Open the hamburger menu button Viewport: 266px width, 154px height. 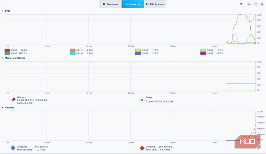241,4
